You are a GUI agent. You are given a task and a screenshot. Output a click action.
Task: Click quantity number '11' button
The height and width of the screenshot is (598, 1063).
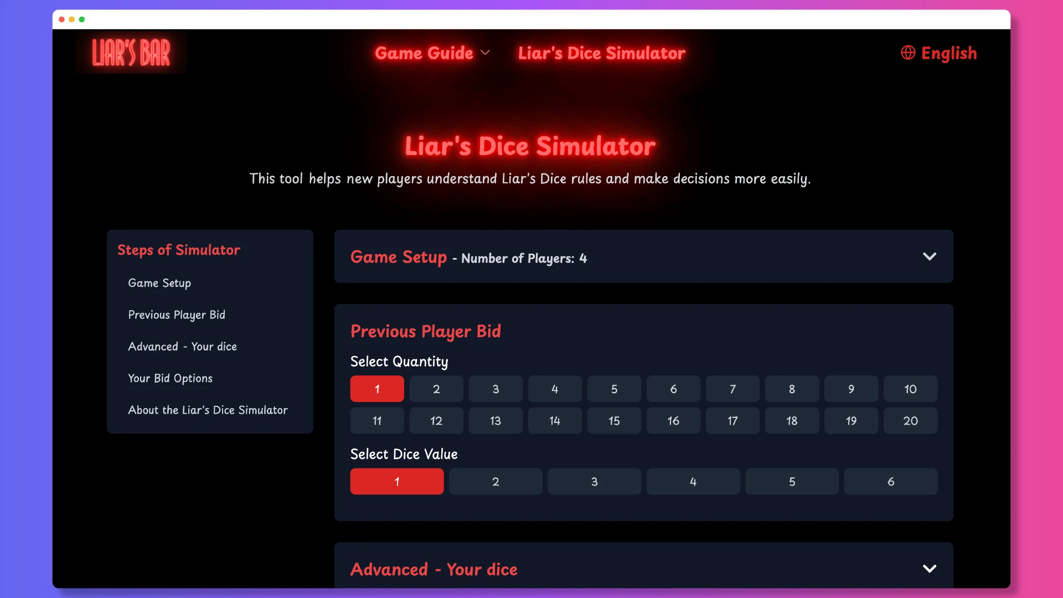(x=376, y=420)
